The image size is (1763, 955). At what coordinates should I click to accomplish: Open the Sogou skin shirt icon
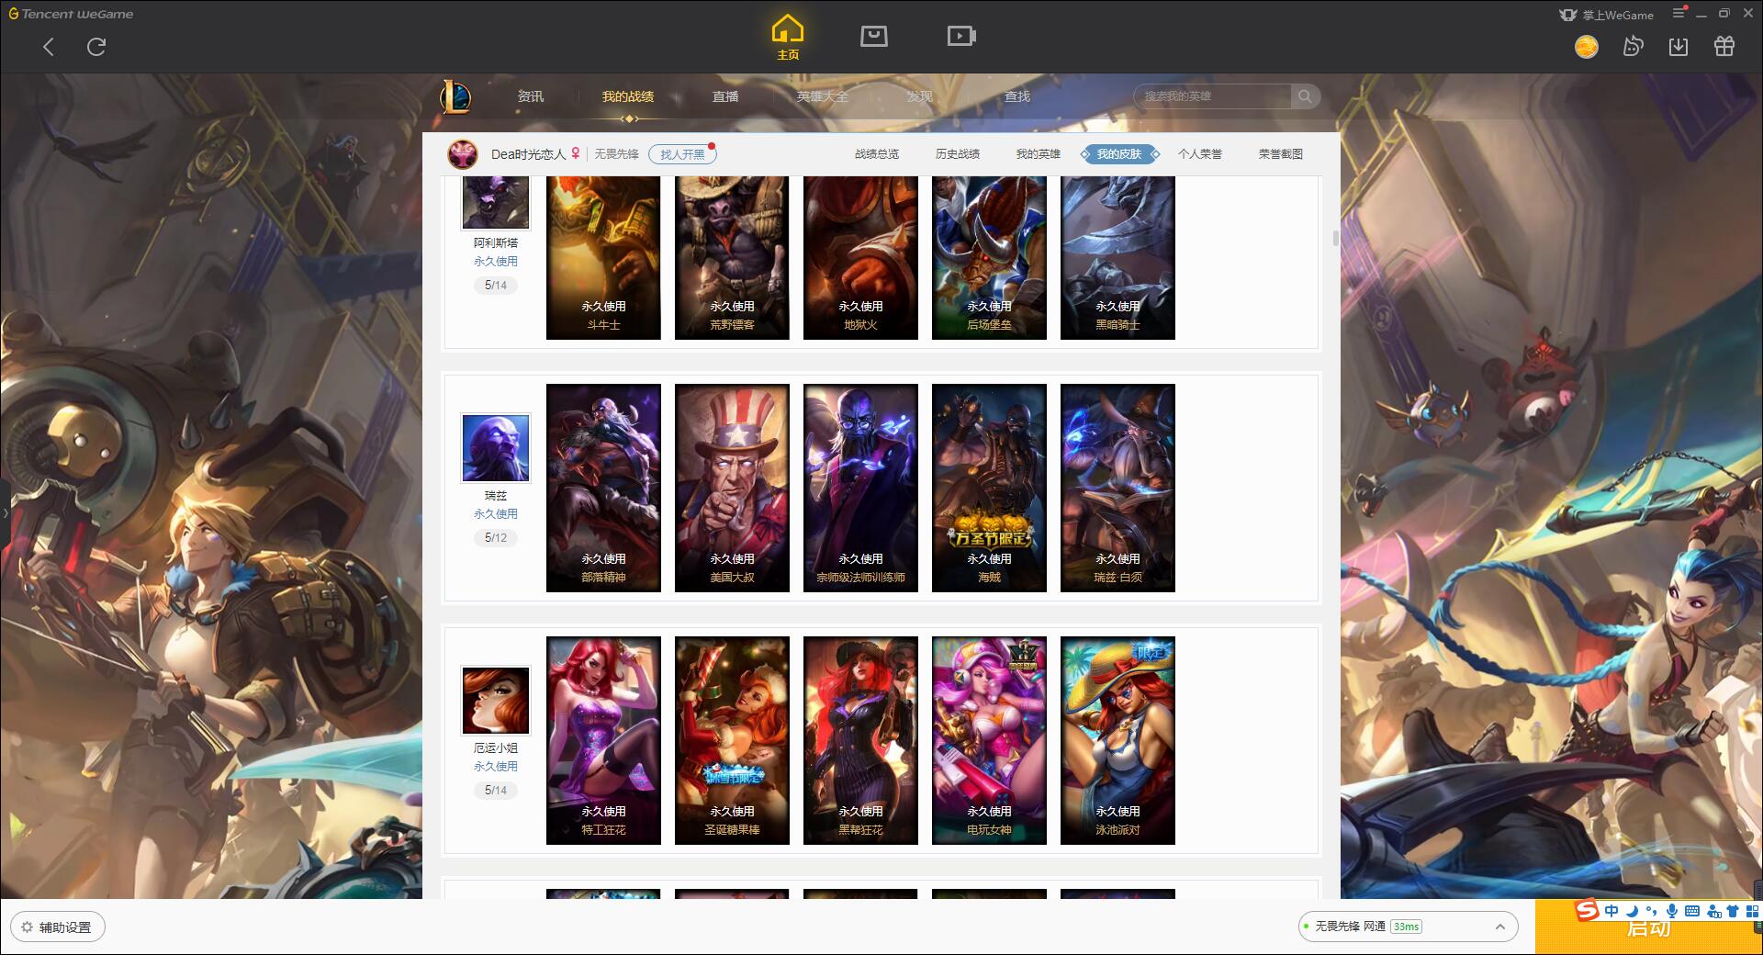[x=1733, y=911]
